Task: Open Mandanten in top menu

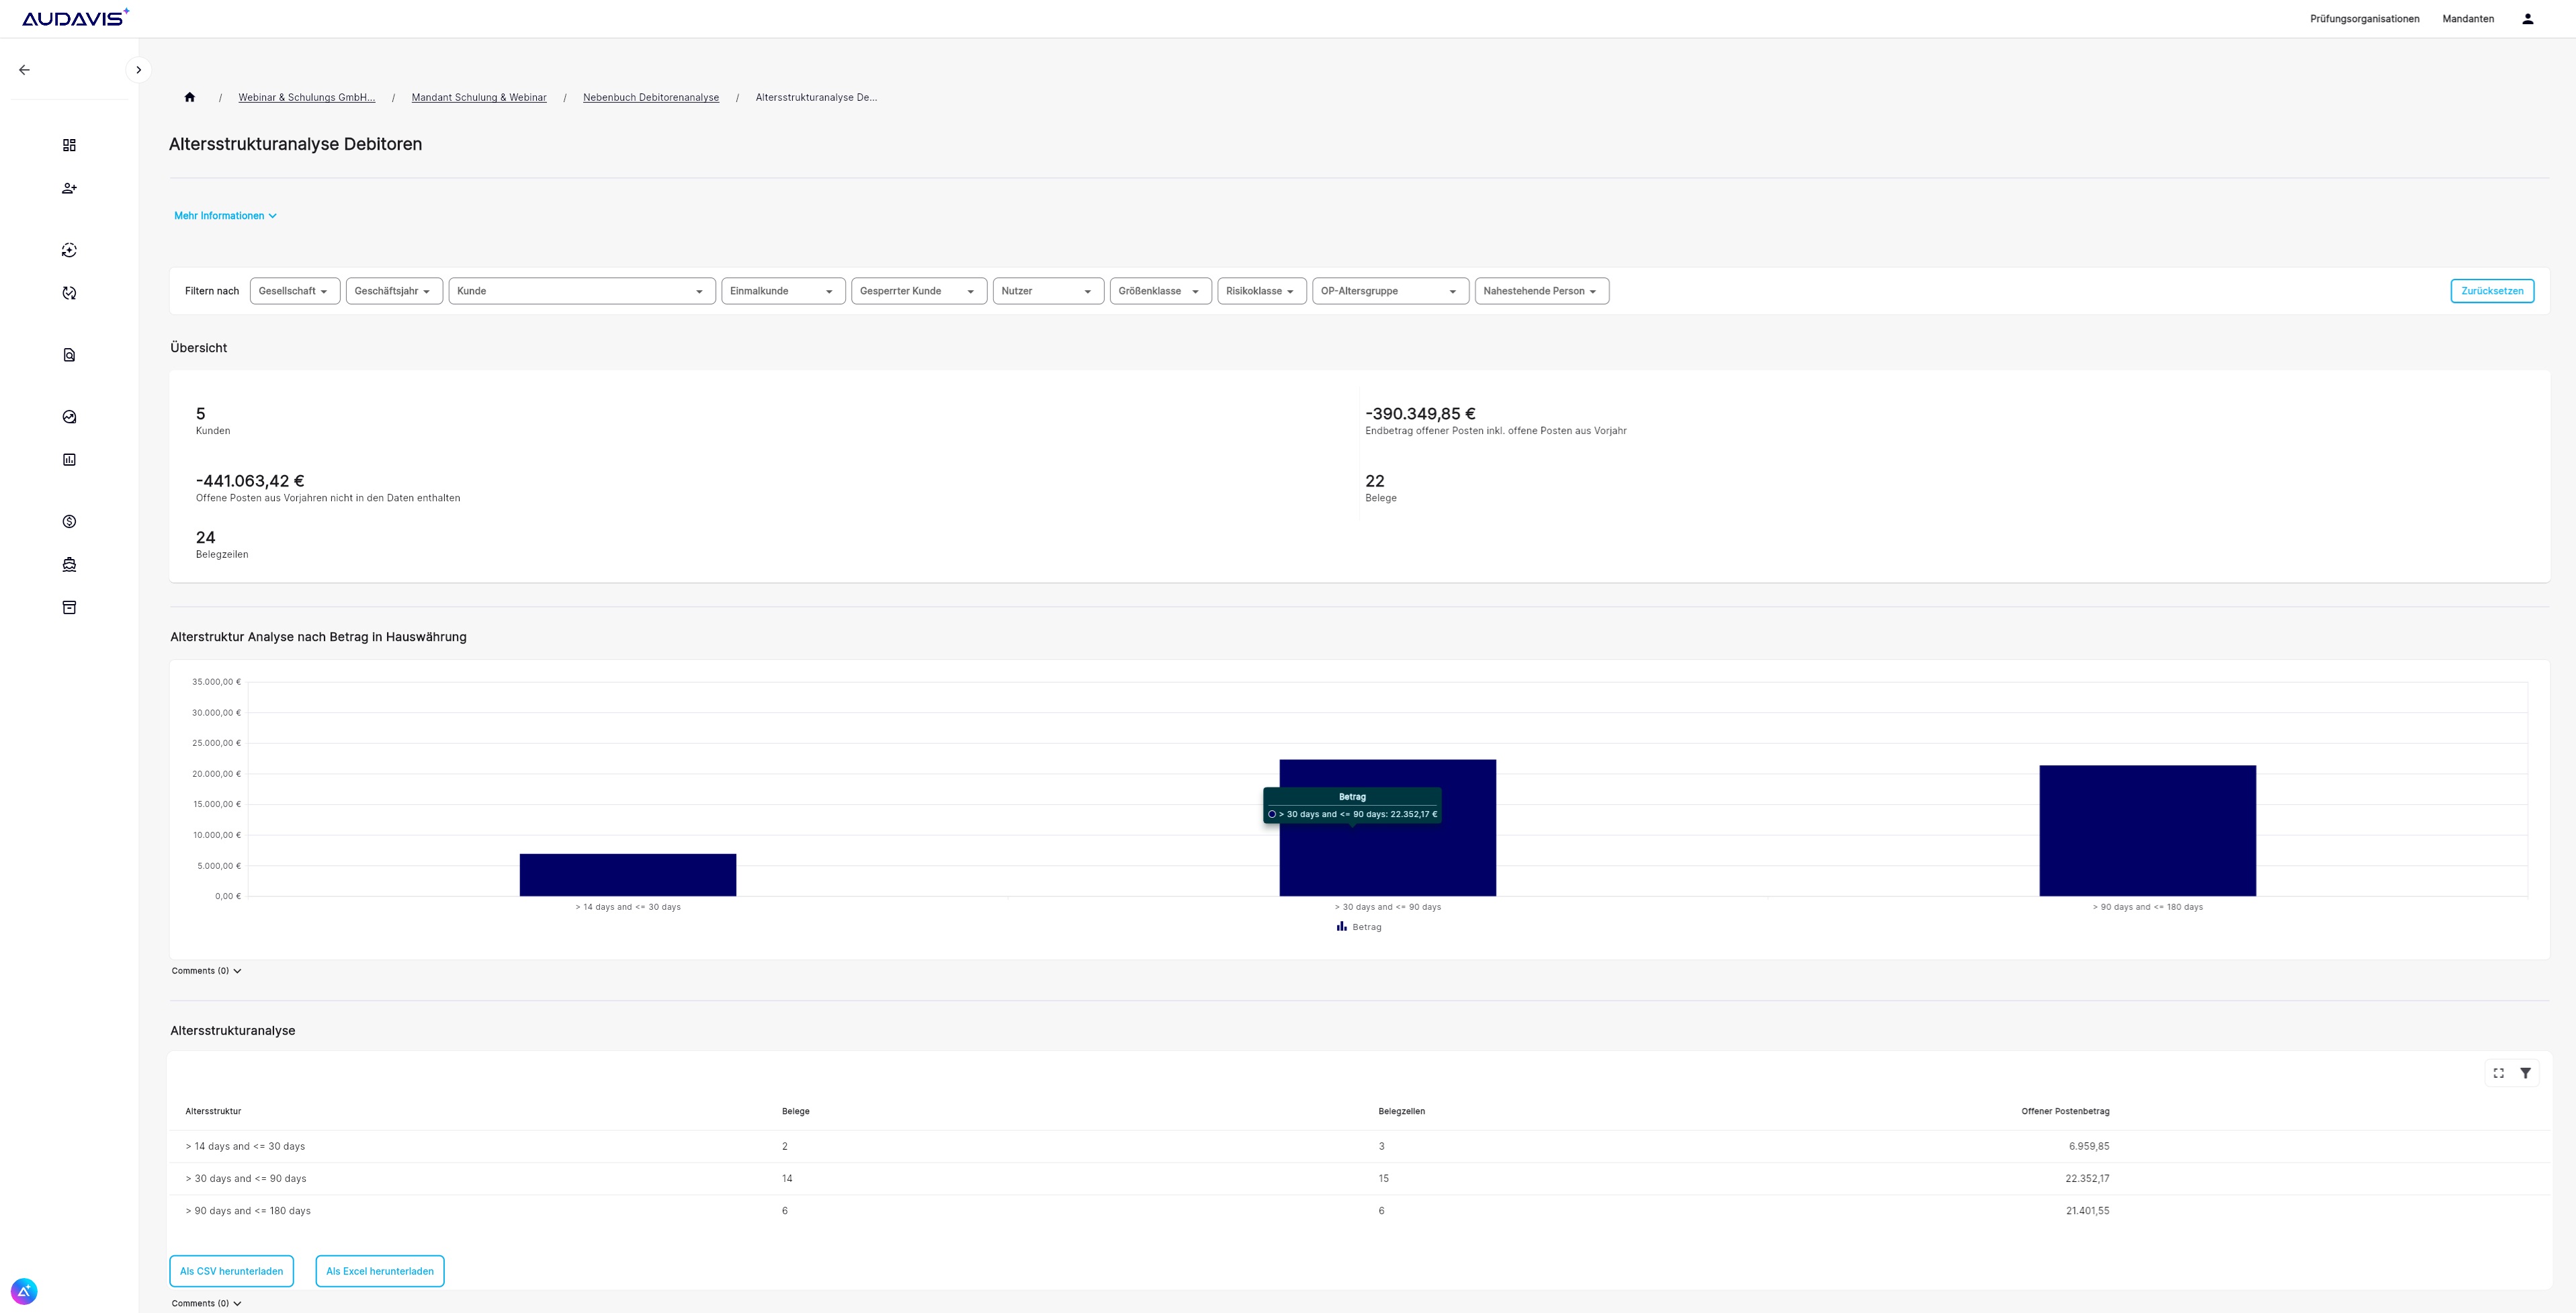Action: point(2467,19)
